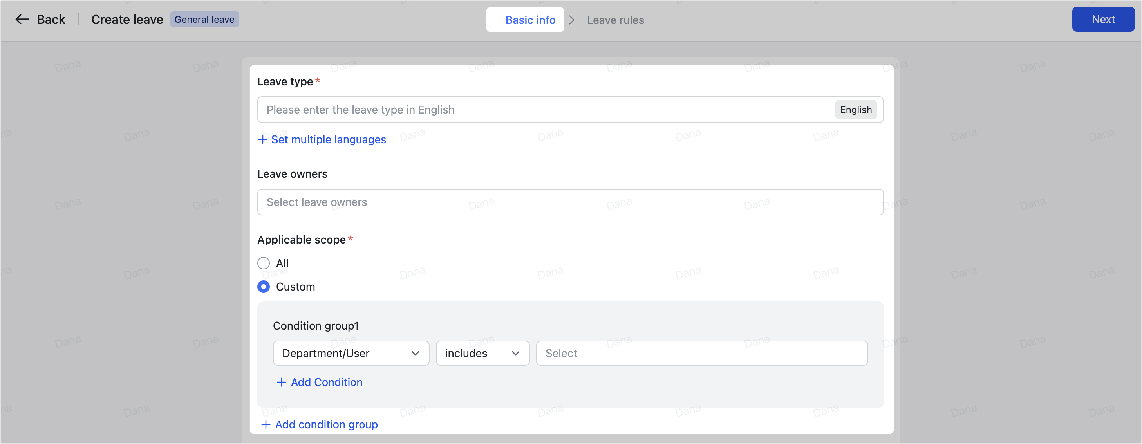Viewport: 1142px width, 444px height.
Task: Click the Add condition group link
Action: [x=326, y=424]
